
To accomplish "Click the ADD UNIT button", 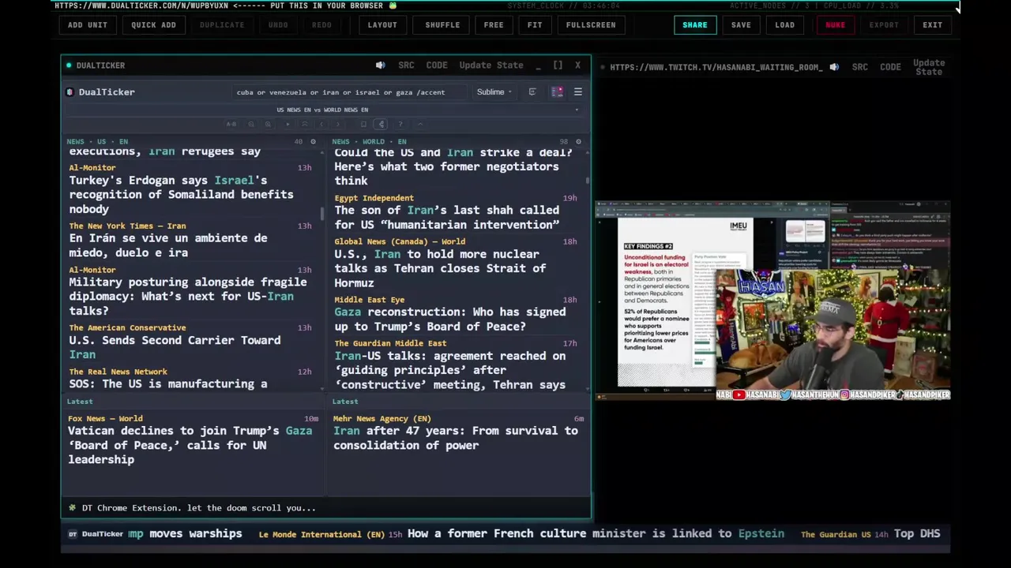I will [88, 25].
